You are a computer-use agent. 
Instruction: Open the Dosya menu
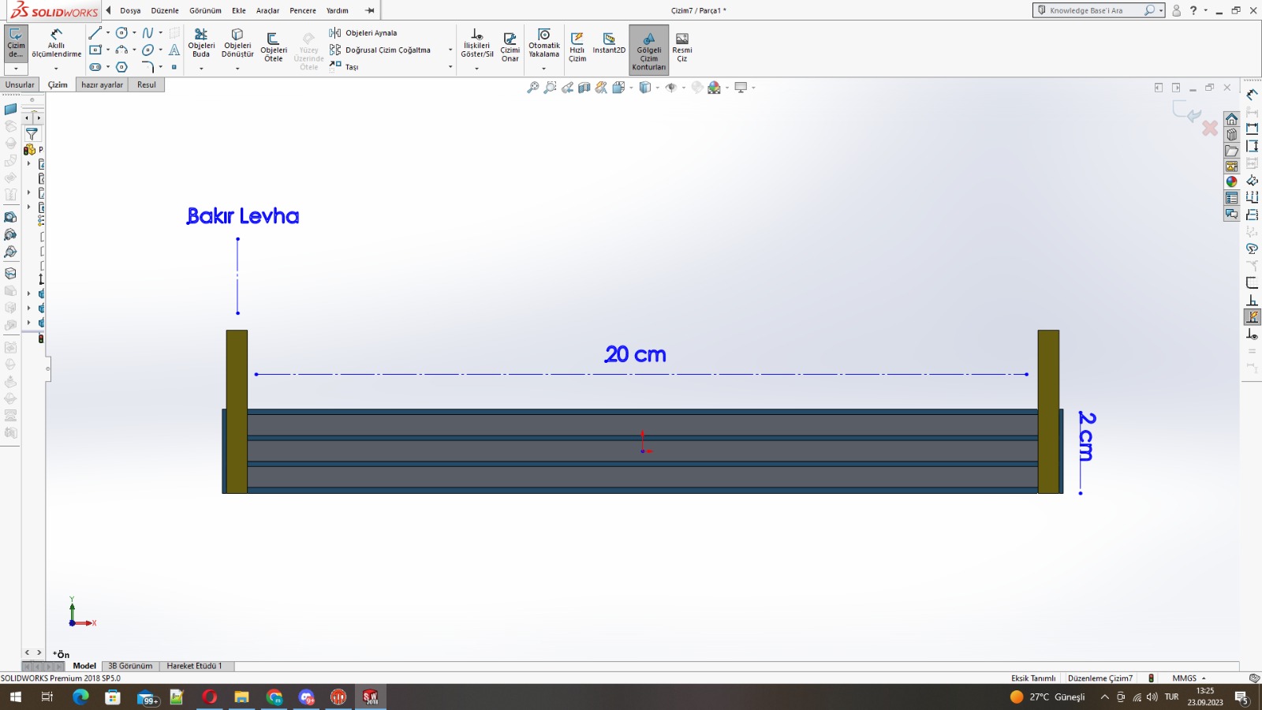130,10
